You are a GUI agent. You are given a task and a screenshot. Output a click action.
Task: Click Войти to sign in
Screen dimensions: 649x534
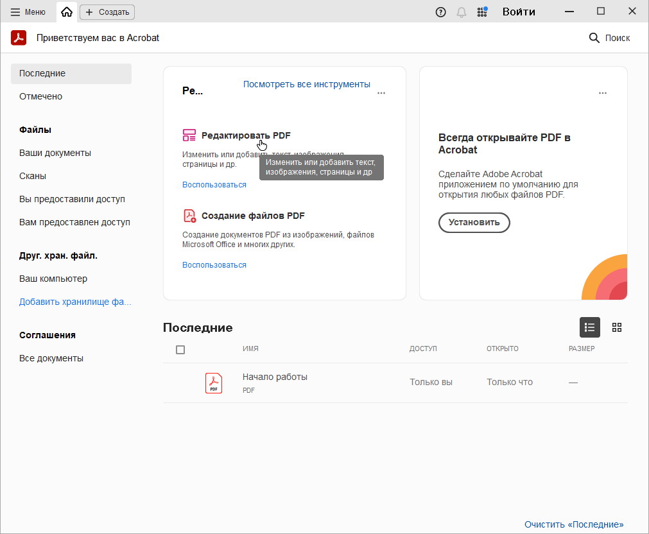coord(519,12)
